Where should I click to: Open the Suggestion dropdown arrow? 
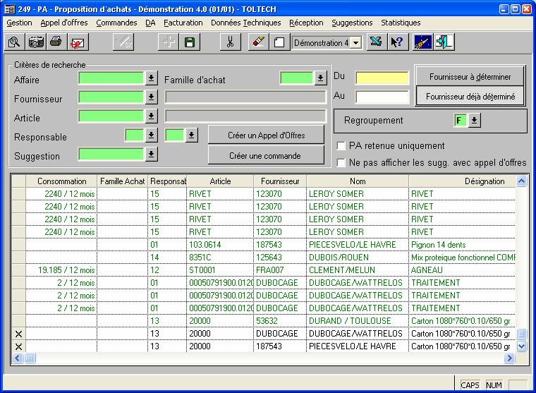tap(151, 155)
